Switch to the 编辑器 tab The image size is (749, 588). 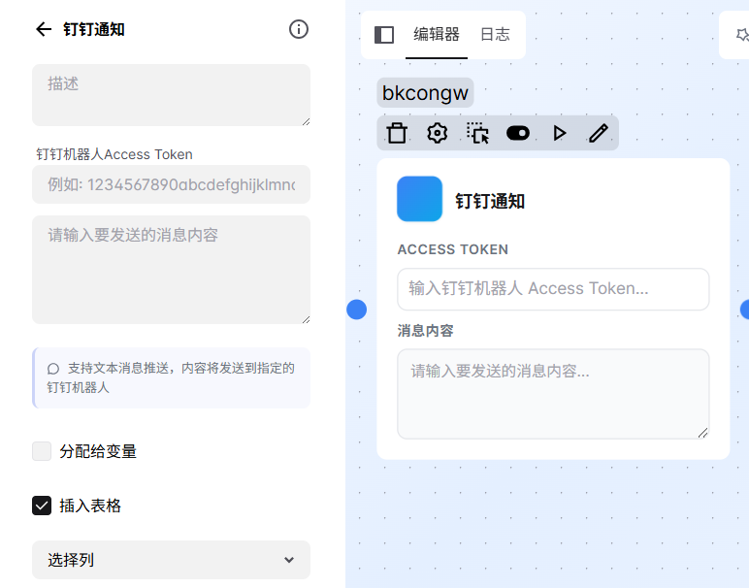click(437, 35)
